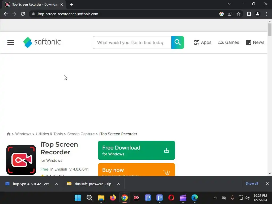
Task: Open itop-vpn exe download item
Action: click(x=28, y=184)
